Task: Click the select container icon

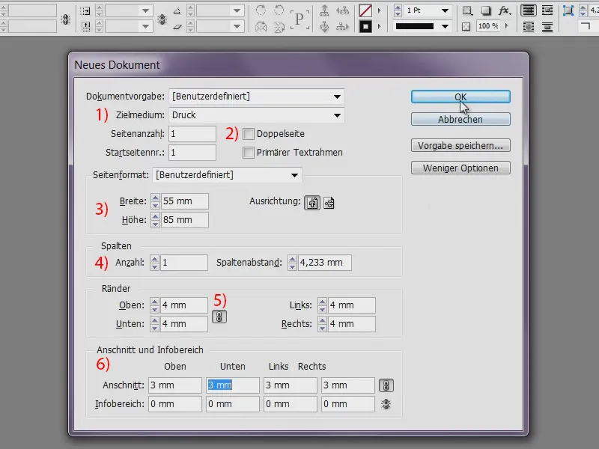Action: click(324, 10)
